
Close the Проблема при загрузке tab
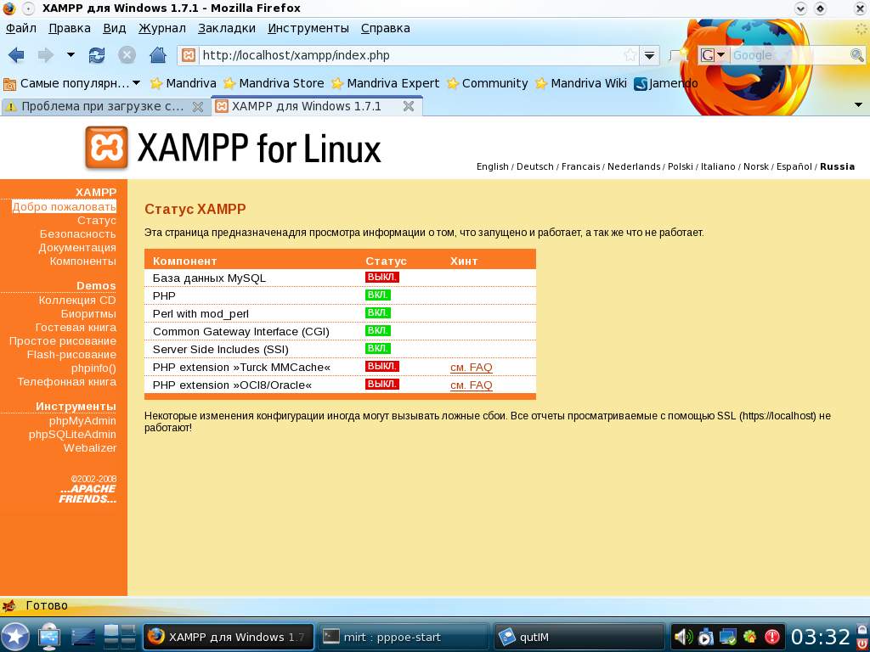click(x=197, y=107)
